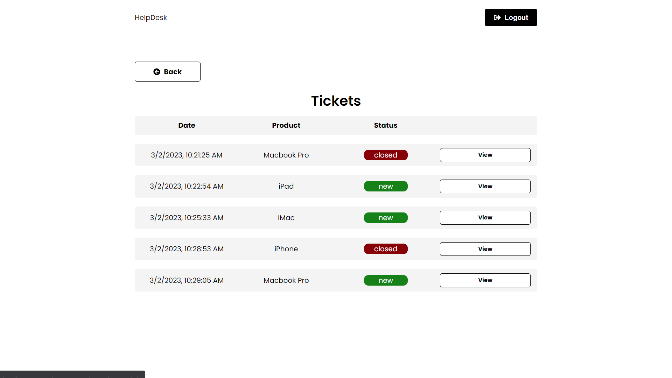Click new badge on last Macbook Pro ticket

click(x=385, y=280)
